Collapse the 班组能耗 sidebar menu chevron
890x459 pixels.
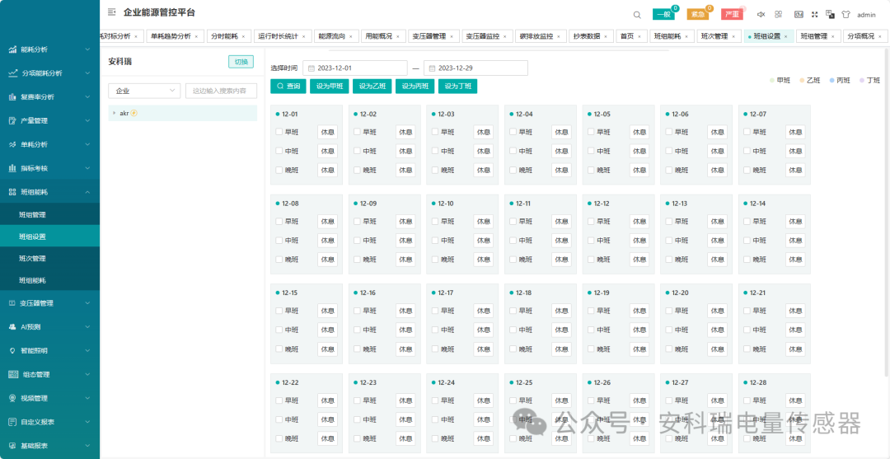pos(87,192)
